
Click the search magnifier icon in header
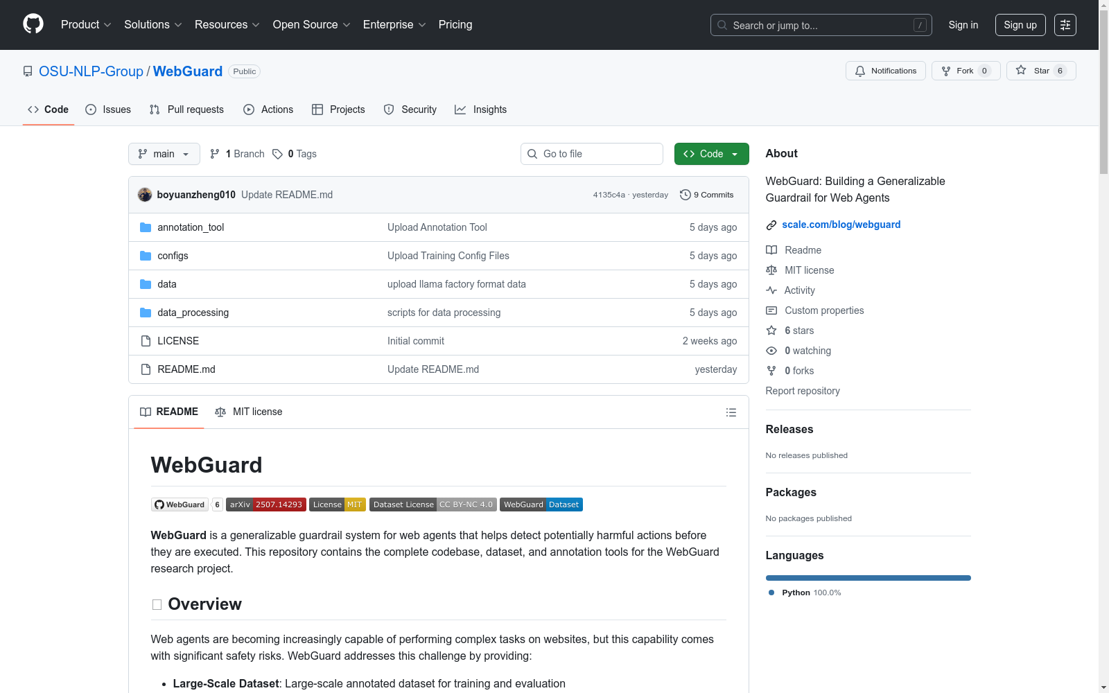coord(722,25)
